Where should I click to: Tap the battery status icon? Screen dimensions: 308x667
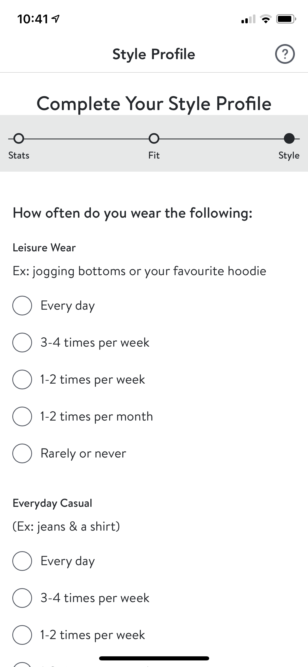pos(286,19)
